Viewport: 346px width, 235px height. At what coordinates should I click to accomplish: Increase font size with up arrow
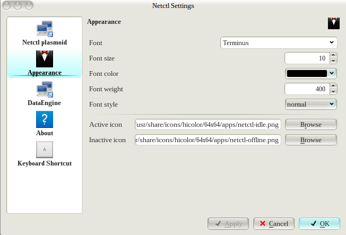[x=333, y=55]
